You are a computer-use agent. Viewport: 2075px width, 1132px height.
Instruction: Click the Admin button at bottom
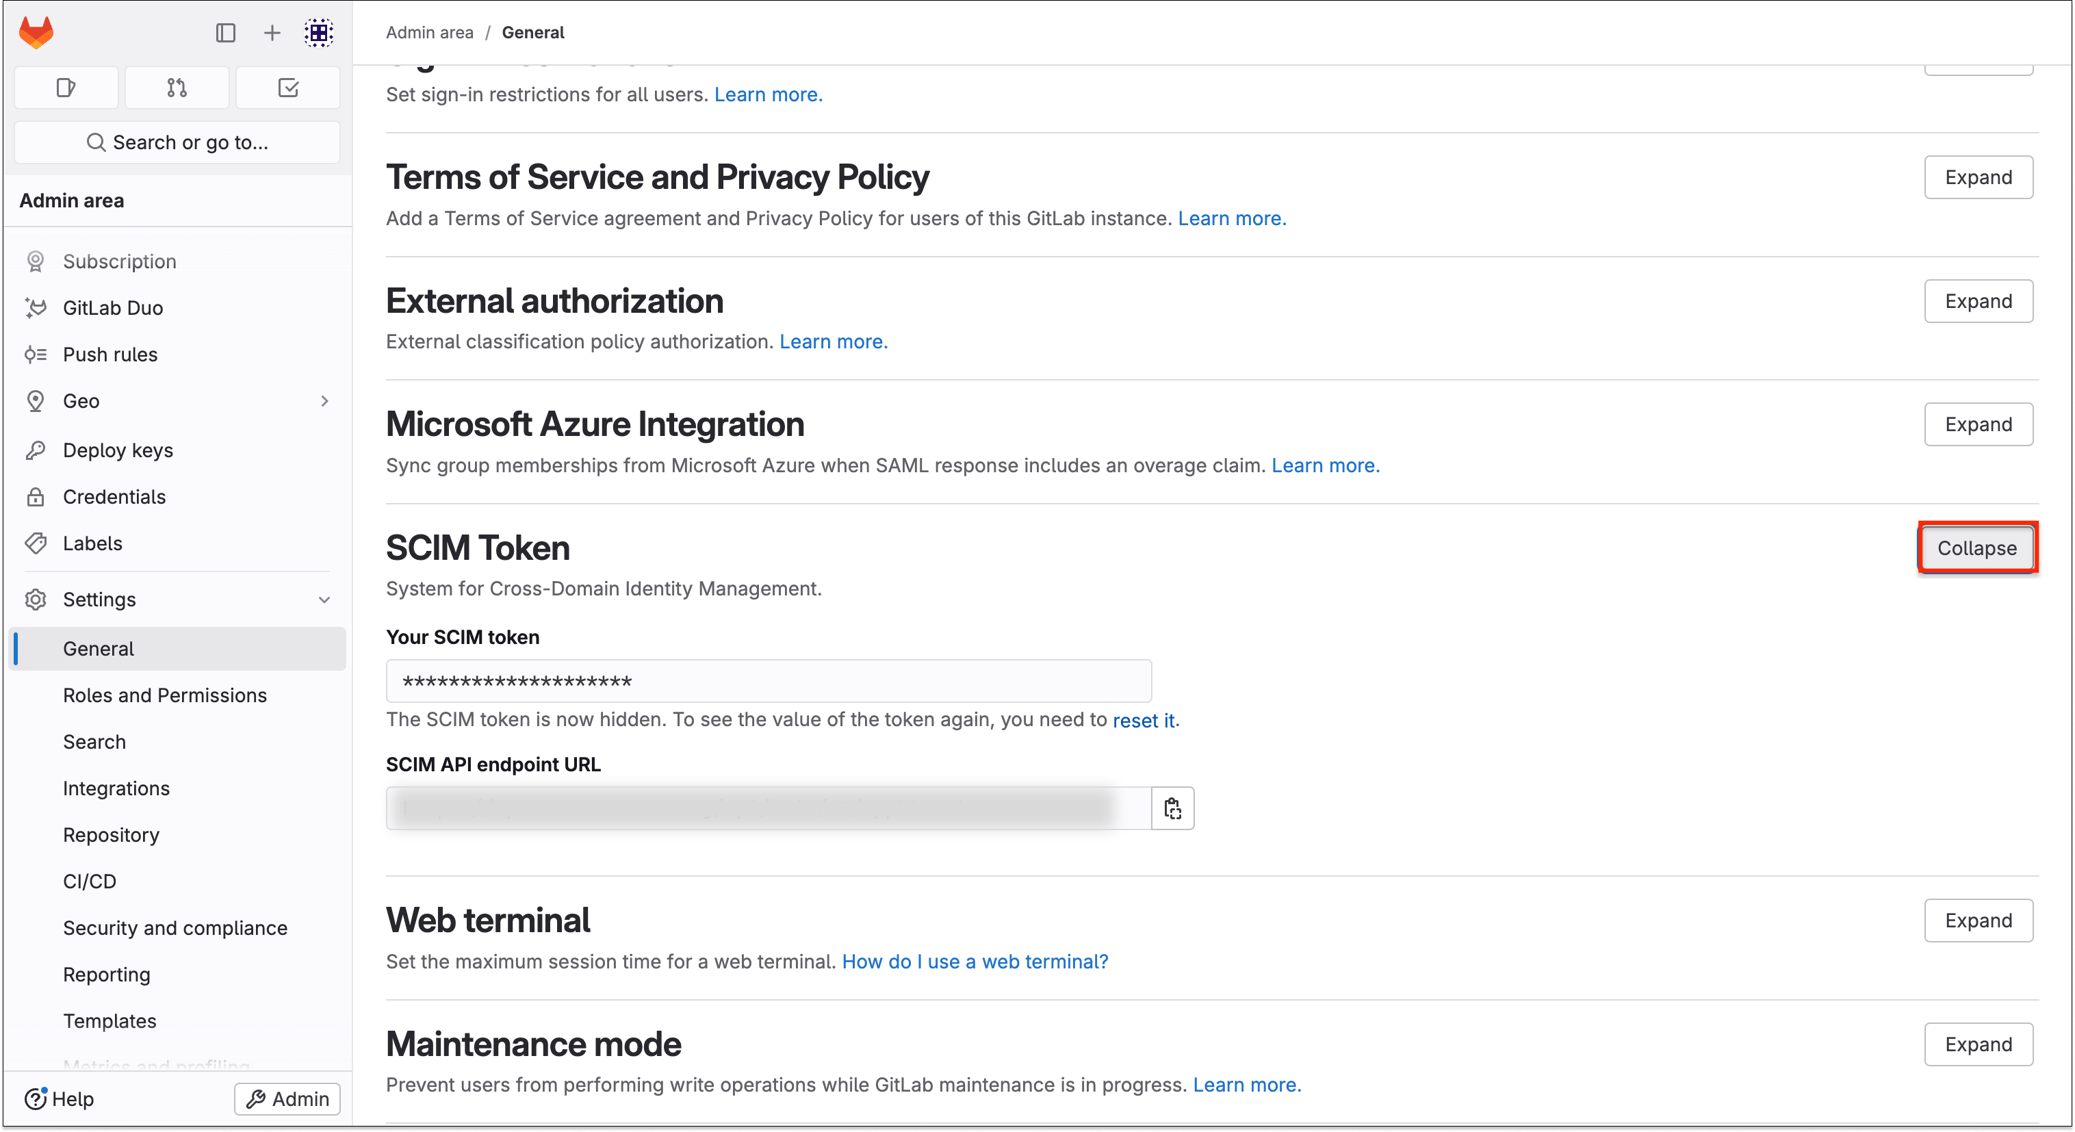point(287,1099)
